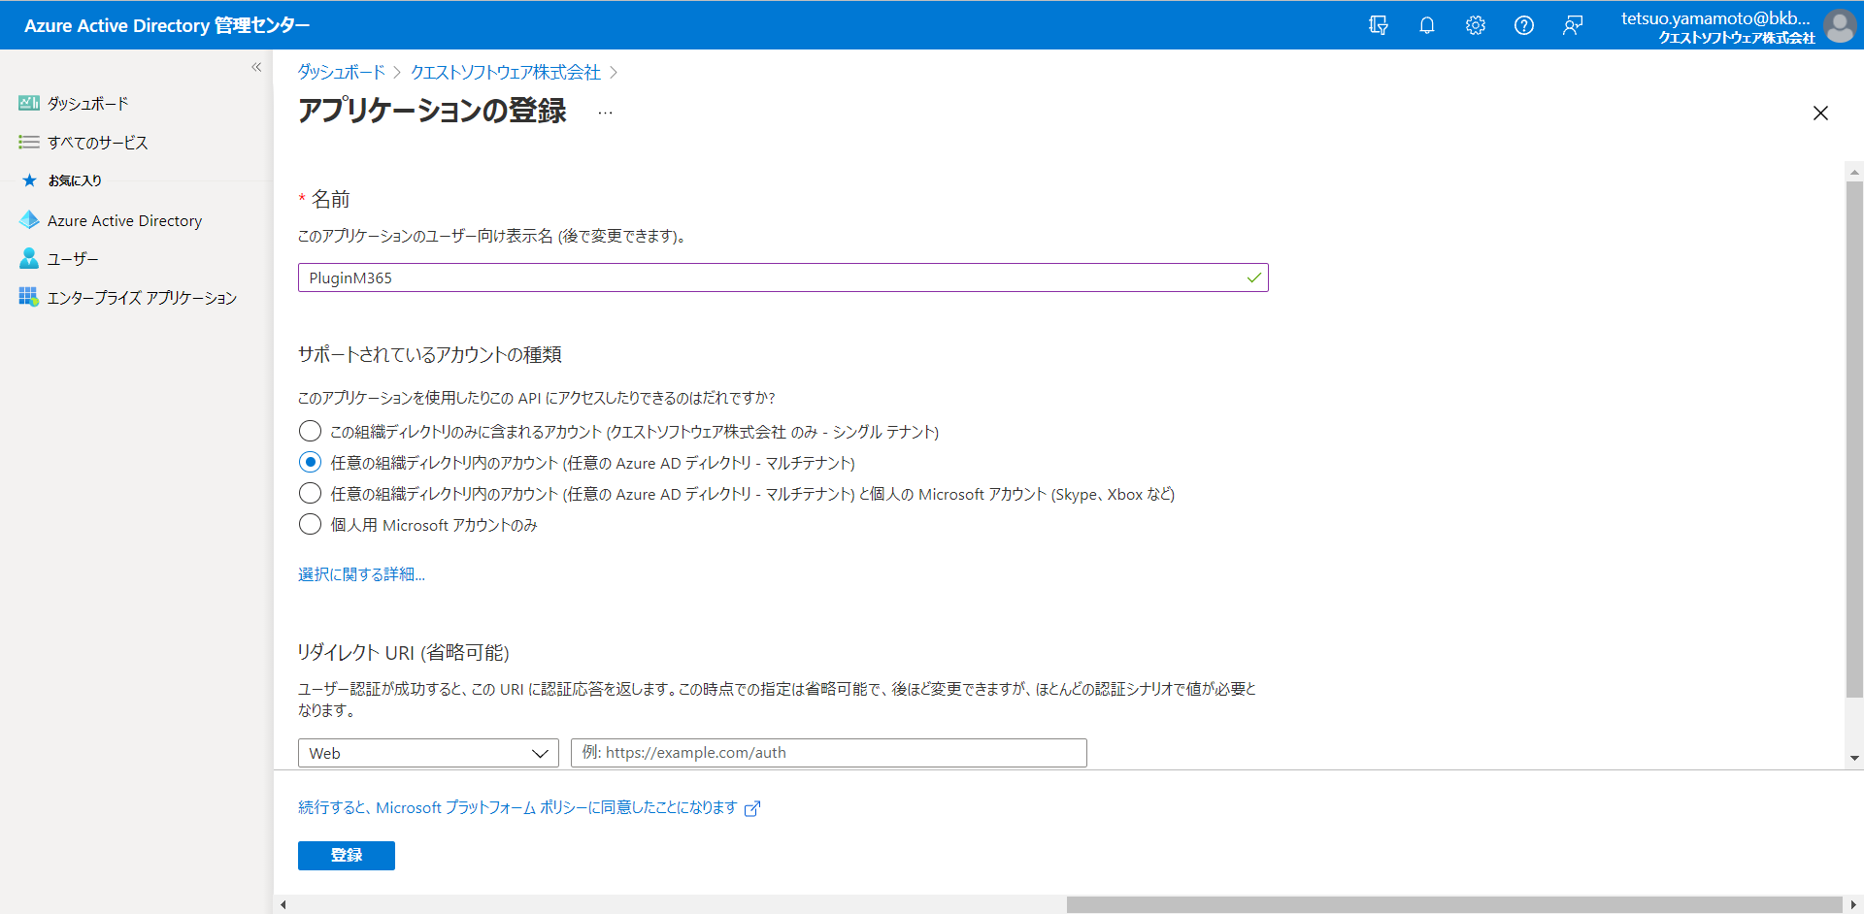Click the scroll up arrow on vertical scrollbar
The height and width of the screenshot is (914, 1864).
click(1854, 172)
